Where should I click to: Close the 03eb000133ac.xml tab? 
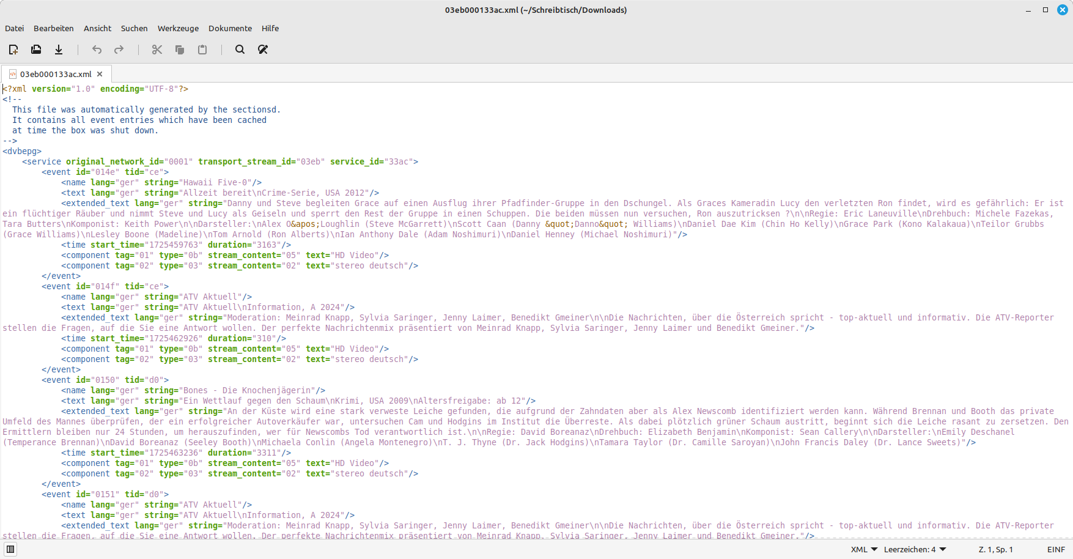[x=100, y=74]
